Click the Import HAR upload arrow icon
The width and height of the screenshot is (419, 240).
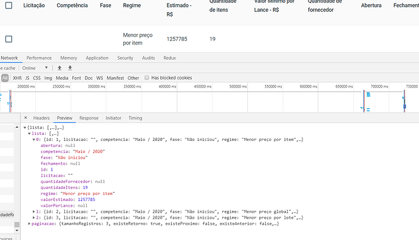click(x=60, y=68)
